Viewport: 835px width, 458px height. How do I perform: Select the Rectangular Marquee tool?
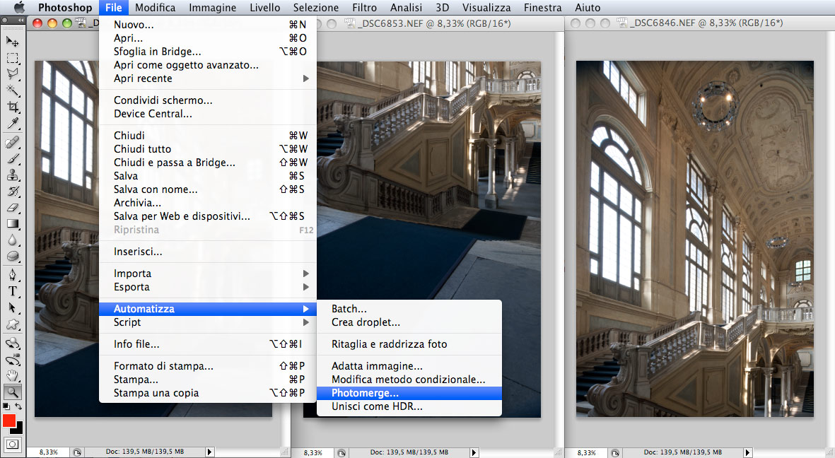(x=12, y=57)
